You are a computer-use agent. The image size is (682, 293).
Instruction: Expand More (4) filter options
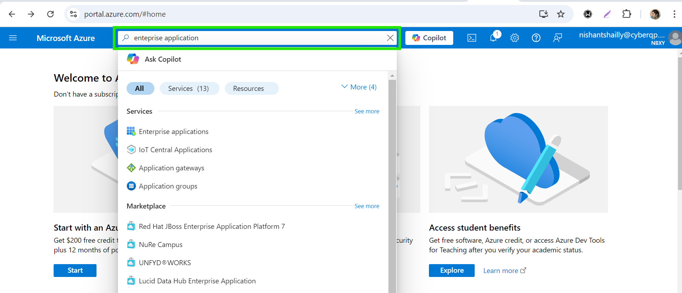[359, 87]
